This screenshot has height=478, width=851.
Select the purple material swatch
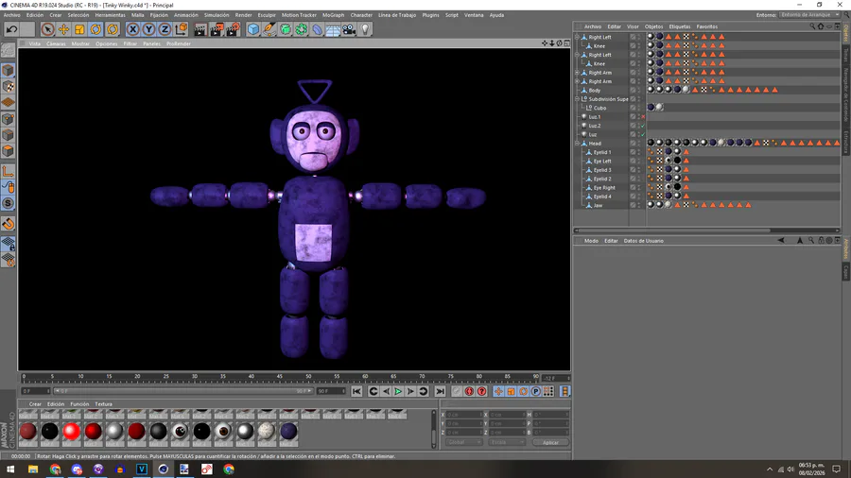pos(288,432)
